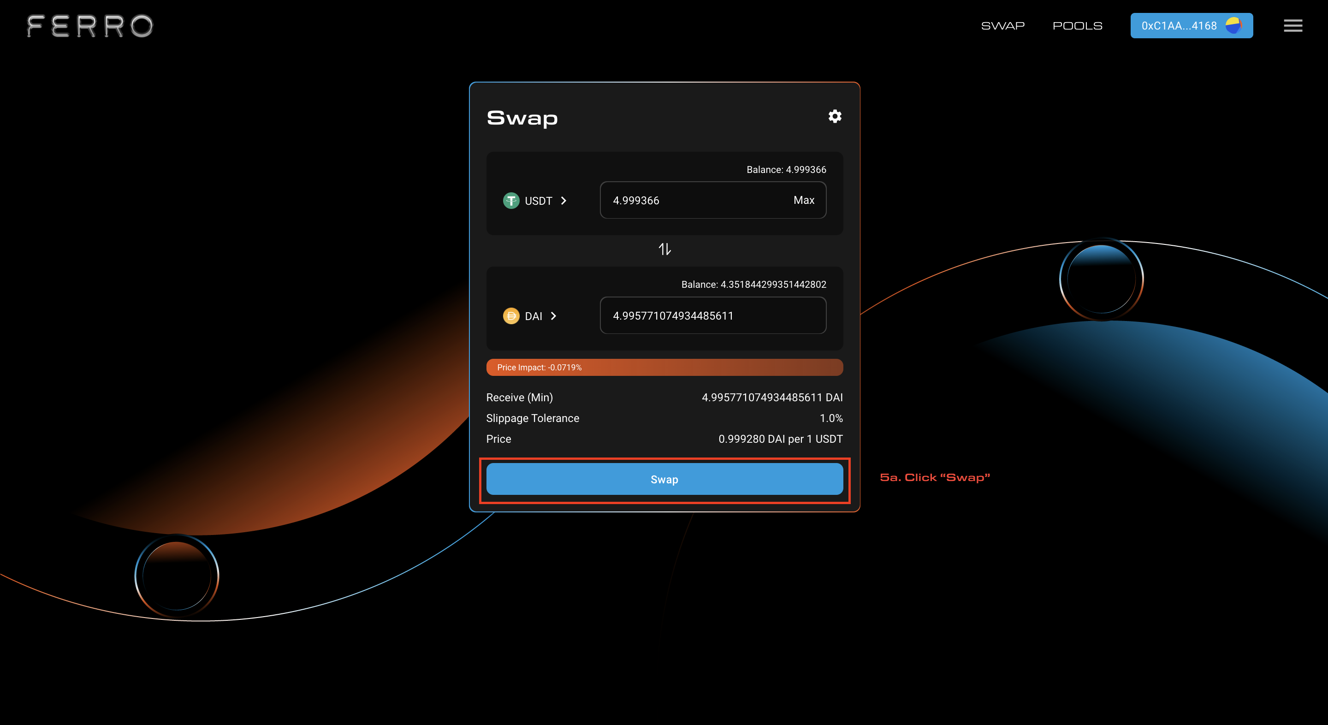Click the USDT Tether token icon
This screenshot has width=1328, height=725.
coord(511,201)
